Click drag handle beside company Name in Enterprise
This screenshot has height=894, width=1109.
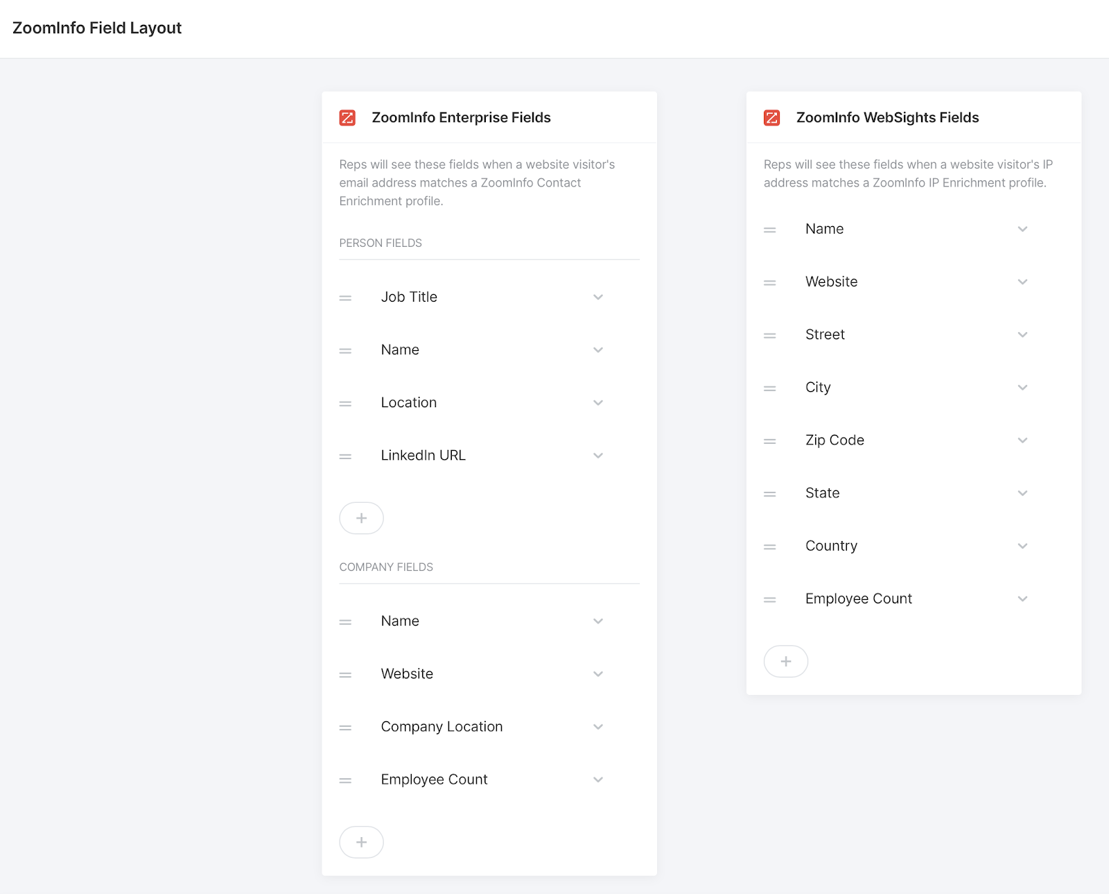coord(345,622)
